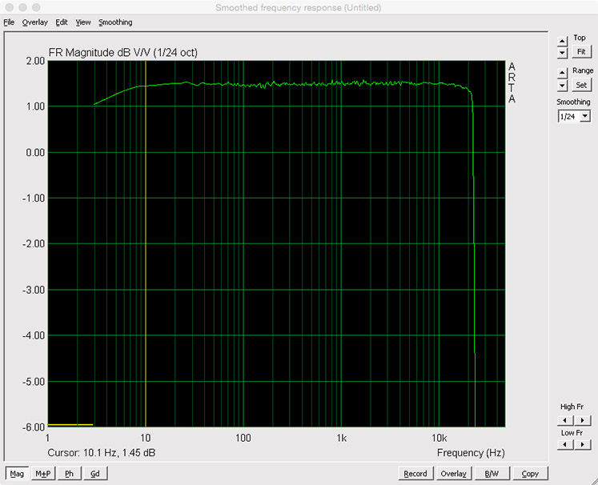Open the Smoothing menu
The height and width of the screenshot is (485, 598).
point(115,22)
